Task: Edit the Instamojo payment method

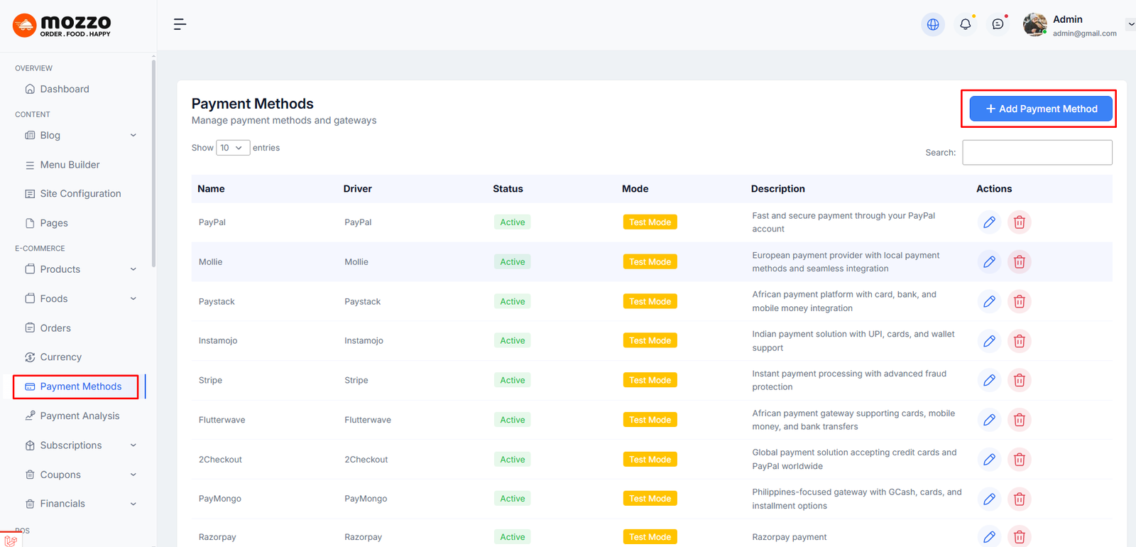Action: [989, 341]
